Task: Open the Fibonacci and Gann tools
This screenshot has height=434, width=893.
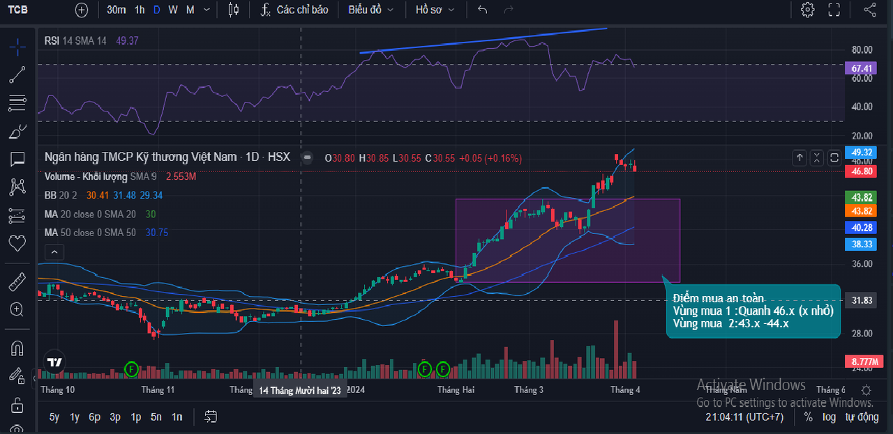Action: tap(17, 104)
